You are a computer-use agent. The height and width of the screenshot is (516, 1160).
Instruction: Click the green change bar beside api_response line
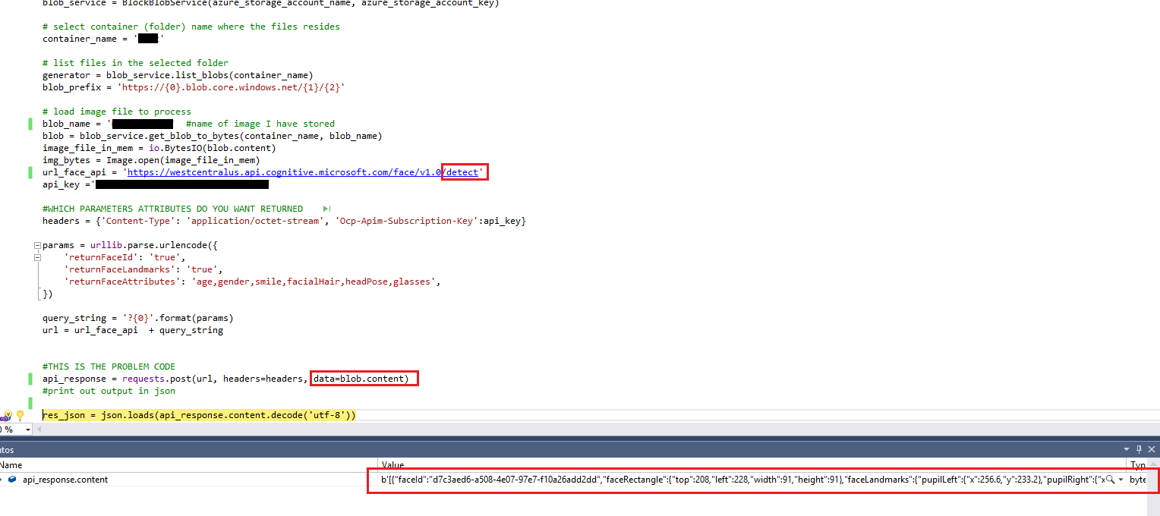(x=30, y=379)
